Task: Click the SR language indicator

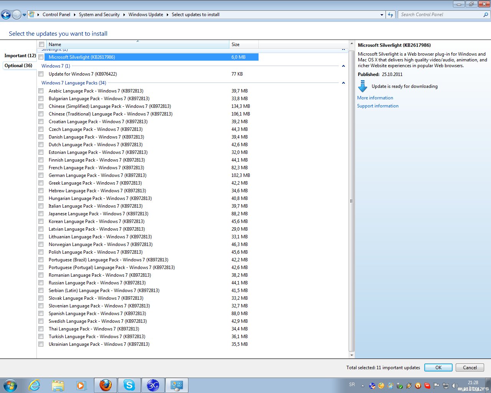Action: [x=352, y=385]
